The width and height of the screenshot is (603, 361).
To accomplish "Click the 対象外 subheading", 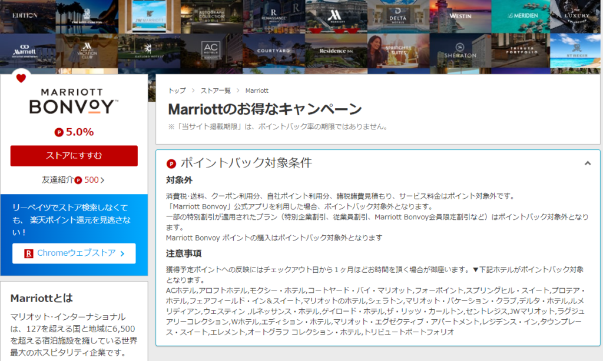I will pyautogui.click(x=179, y=180).
